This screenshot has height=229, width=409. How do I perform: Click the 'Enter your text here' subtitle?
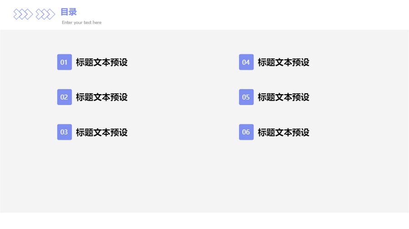click(82, 23)
